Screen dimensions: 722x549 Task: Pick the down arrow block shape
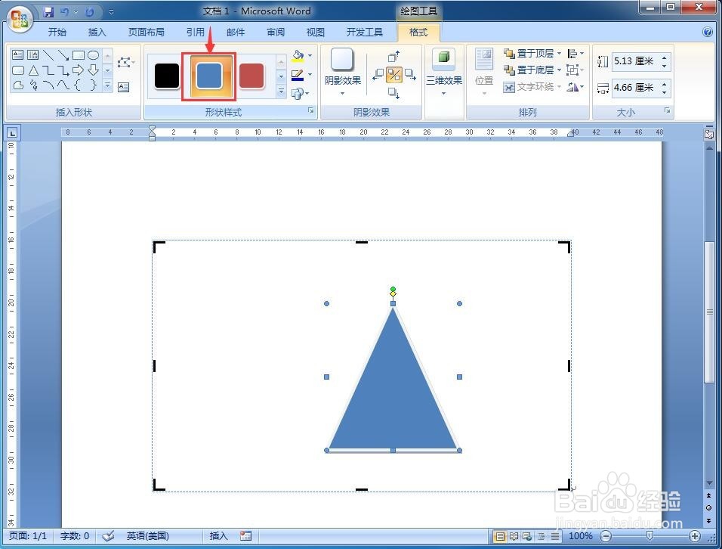(94, 70)
